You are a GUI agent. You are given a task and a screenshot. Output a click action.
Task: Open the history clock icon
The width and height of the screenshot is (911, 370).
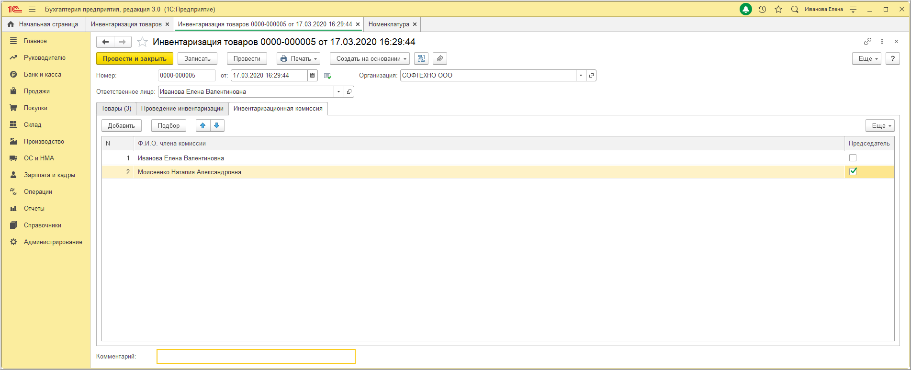pyautogui.click(x=762, y=9)
